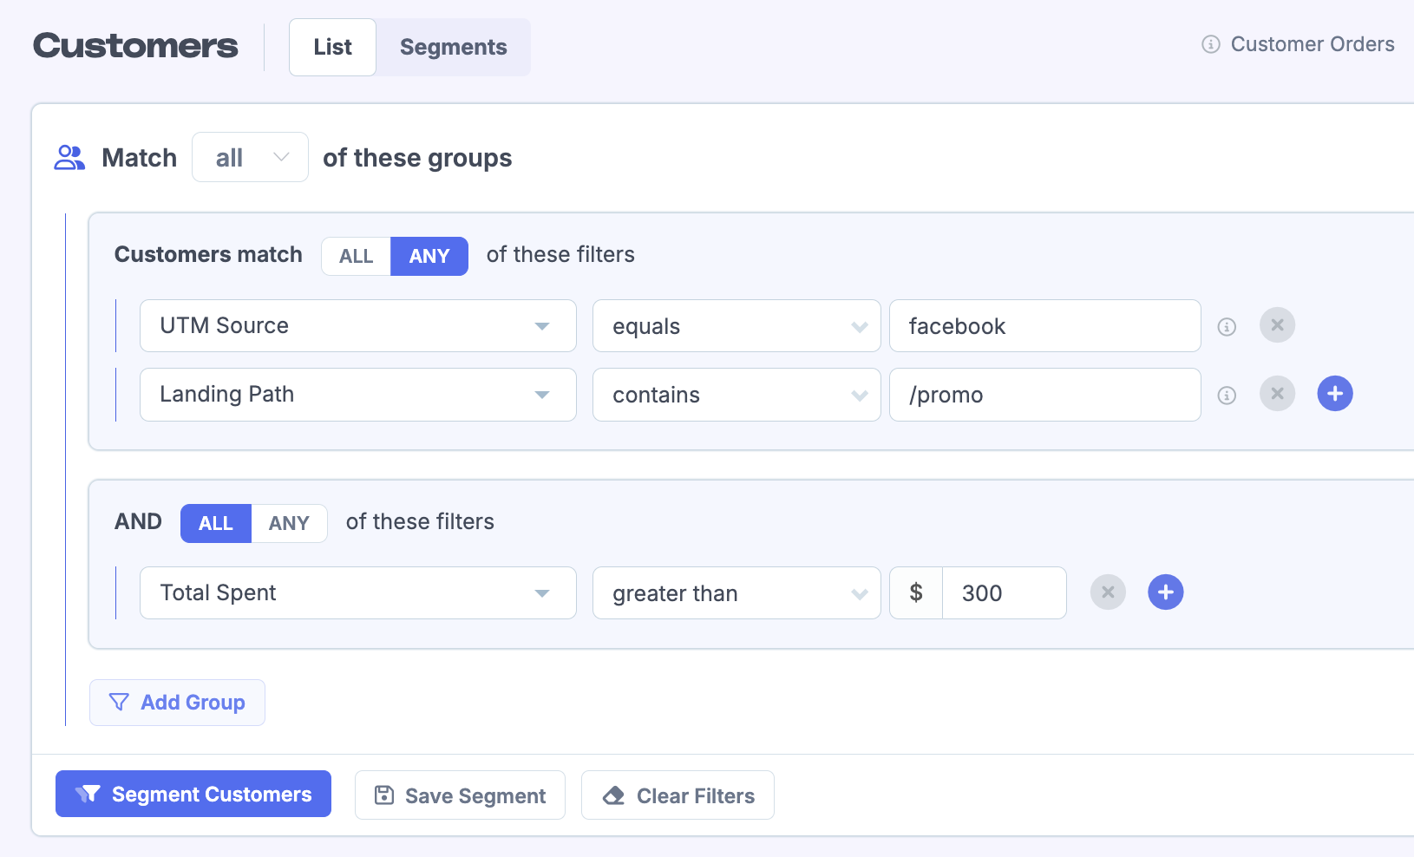Click the Clear Filters button
Screen dimensions: 1414x857
pos(678,795)
